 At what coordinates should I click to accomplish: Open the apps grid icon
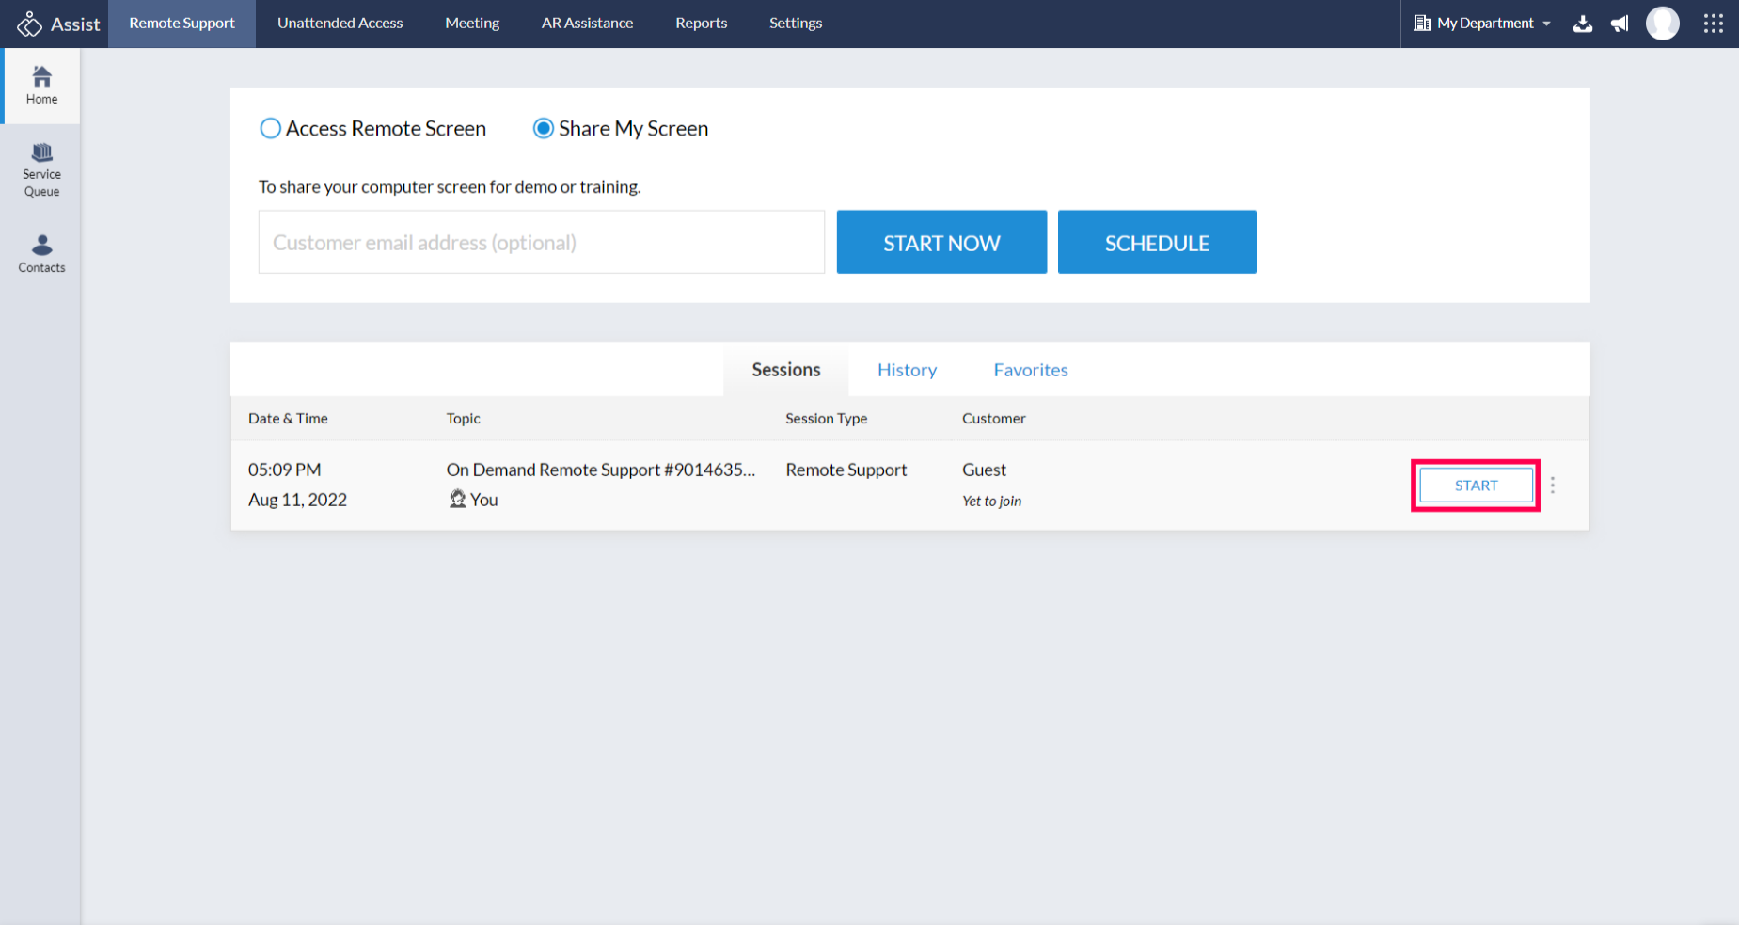[x=1713, y=24]
